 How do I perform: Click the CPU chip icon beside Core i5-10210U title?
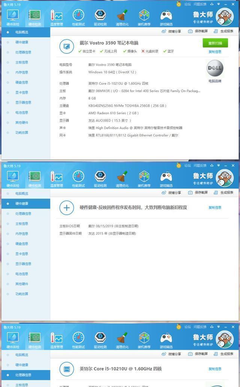click(x=67, y=369)
